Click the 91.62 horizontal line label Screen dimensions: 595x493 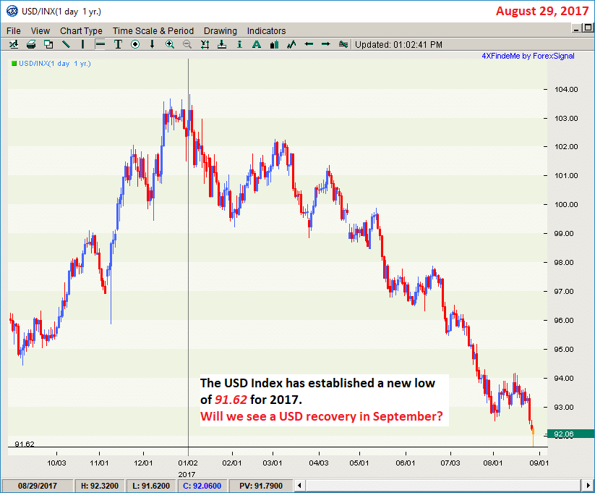point(25,444)
